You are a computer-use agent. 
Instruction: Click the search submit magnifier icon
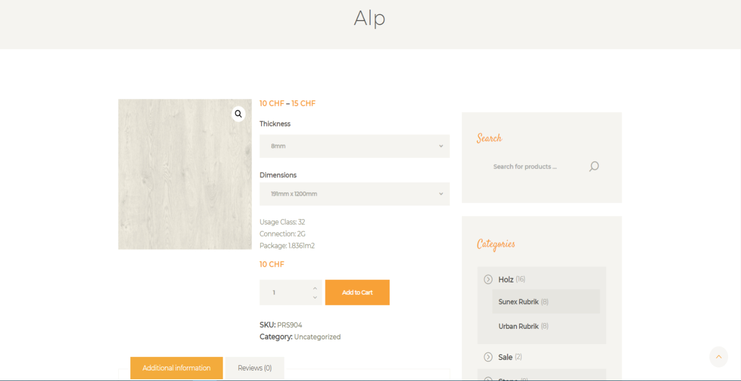tap(594, 167)
